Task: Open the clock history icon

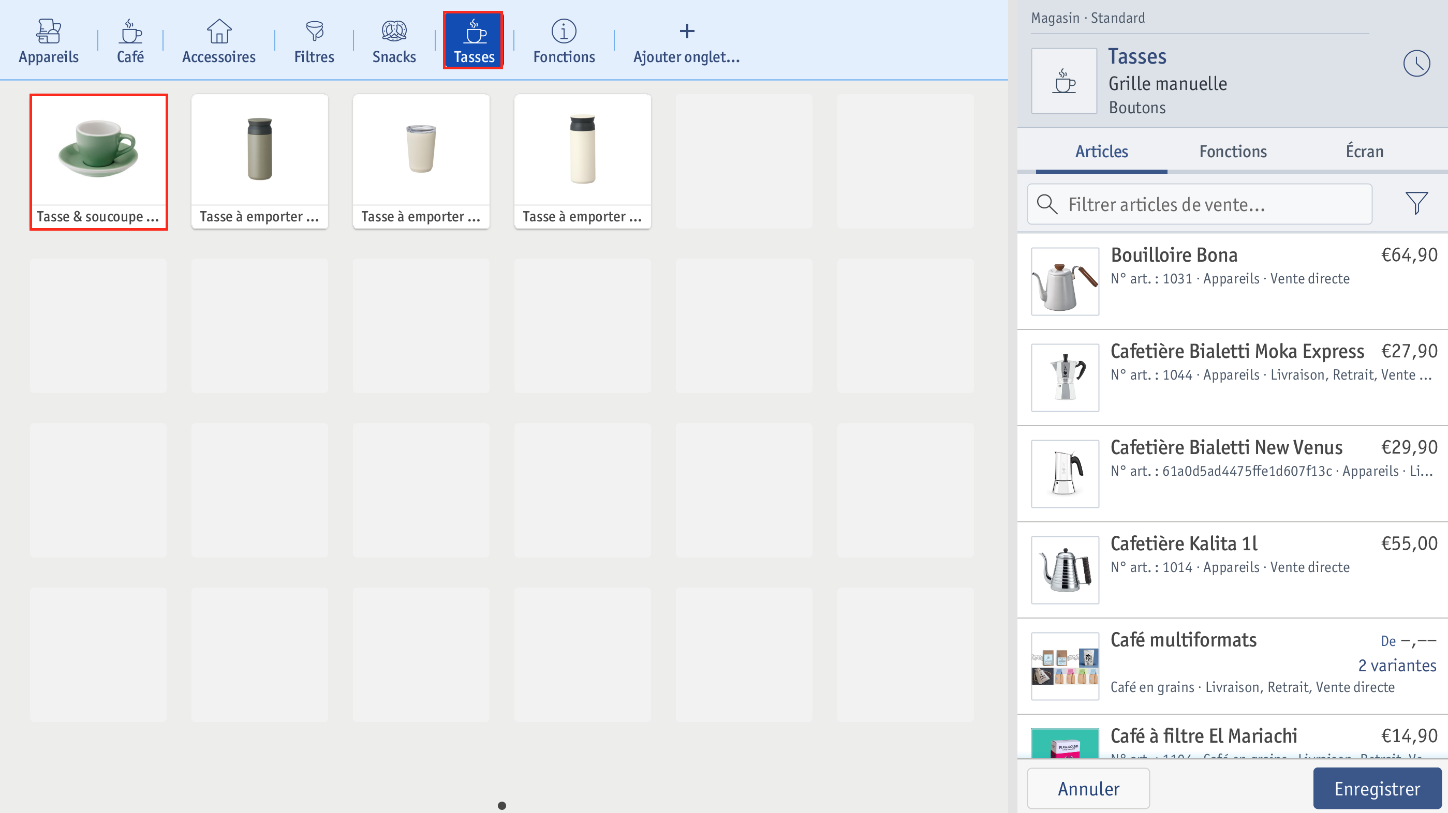Action: pos(1416,64)
